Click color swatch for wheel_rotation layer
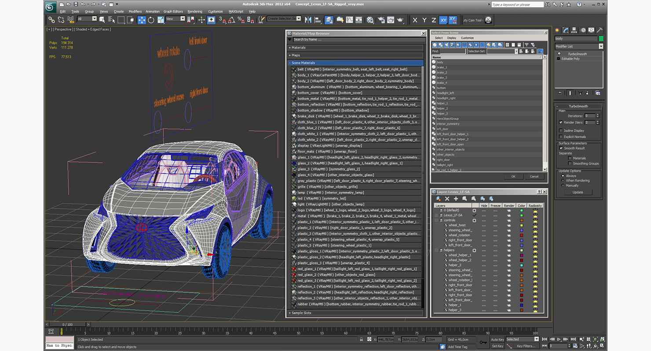The image size is (651, 351). click(521, 235)
